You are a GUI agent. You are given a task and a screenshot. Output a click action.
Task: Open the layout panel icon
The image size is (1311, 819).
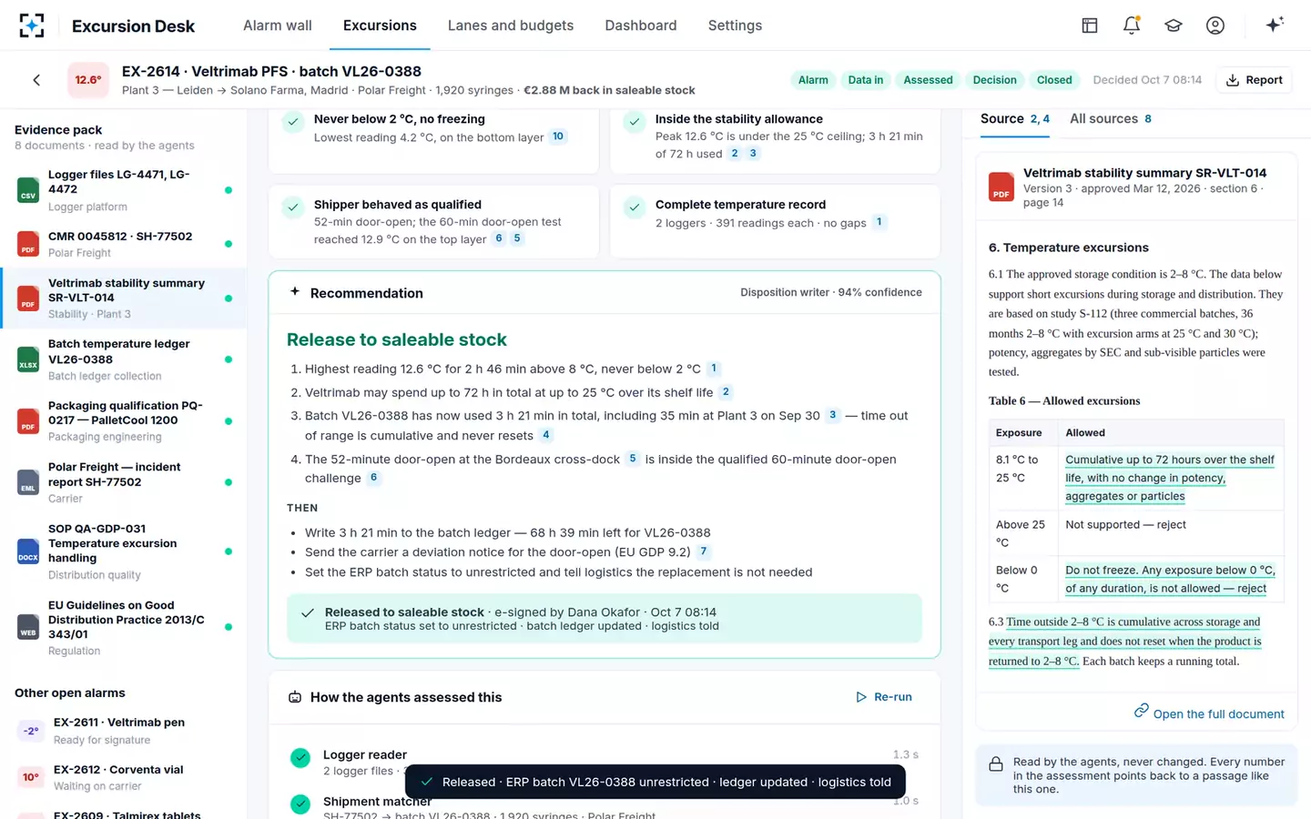[x=1090, y=25]
